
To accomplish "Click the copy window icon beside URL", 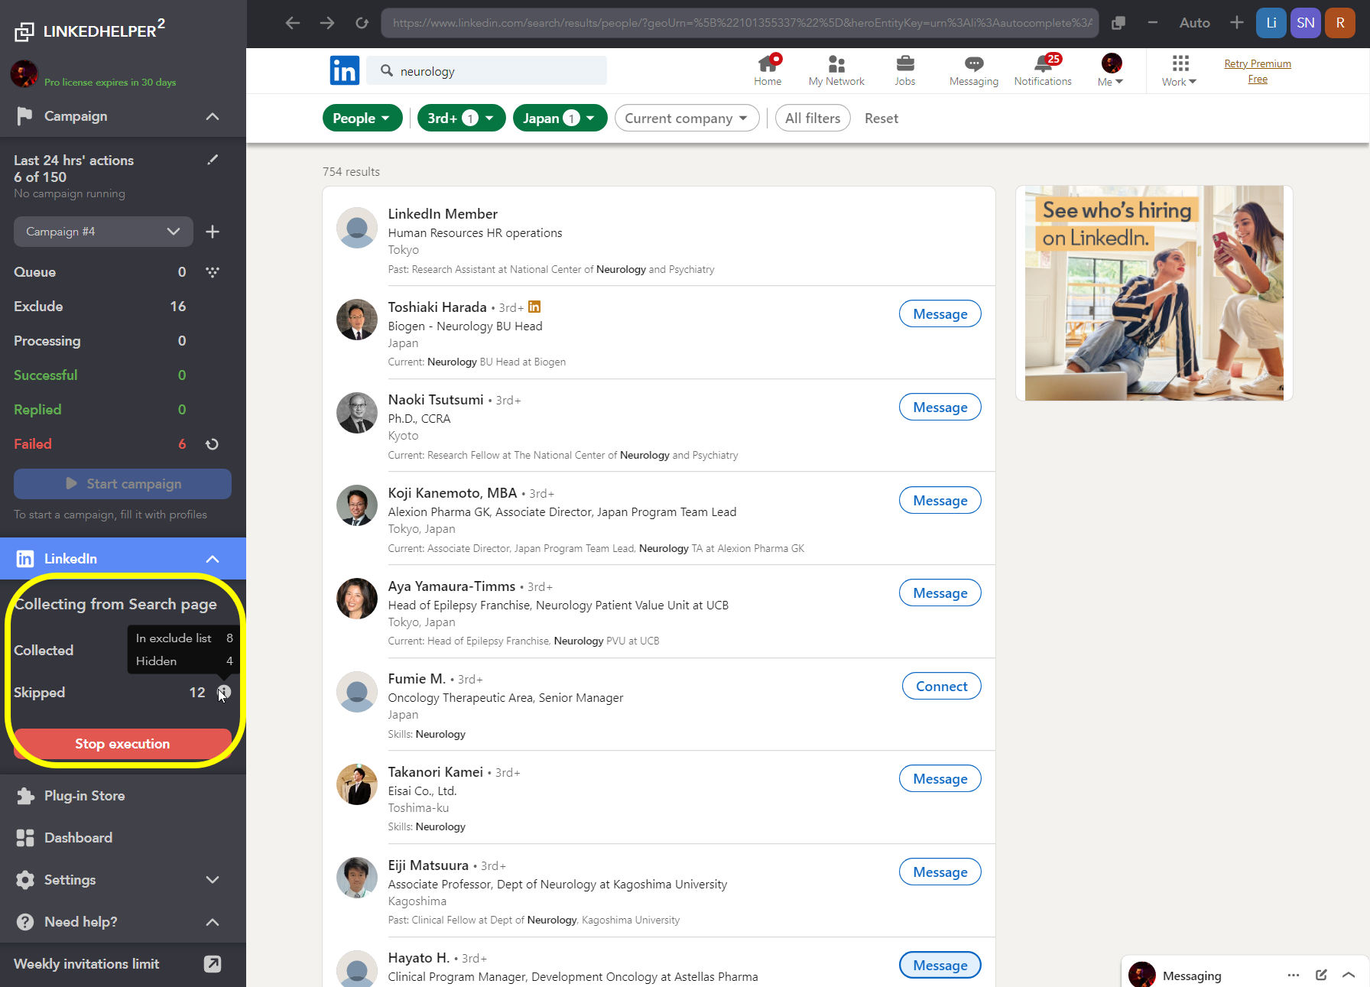I will click(x=1118, y=23).
